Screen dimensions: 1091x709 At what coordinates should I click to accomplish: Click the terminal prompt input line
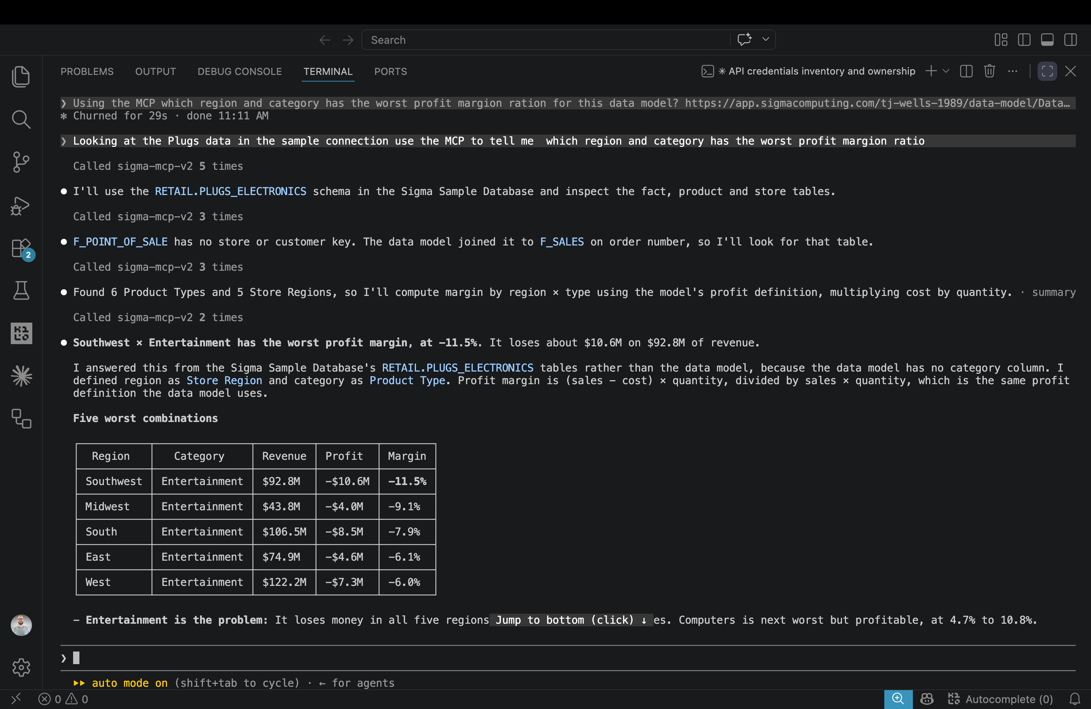568,658
